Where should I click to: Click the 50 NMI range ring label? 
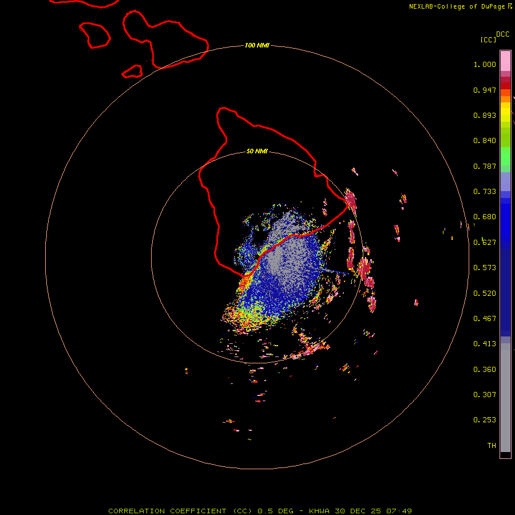click(x=257, y=152)
